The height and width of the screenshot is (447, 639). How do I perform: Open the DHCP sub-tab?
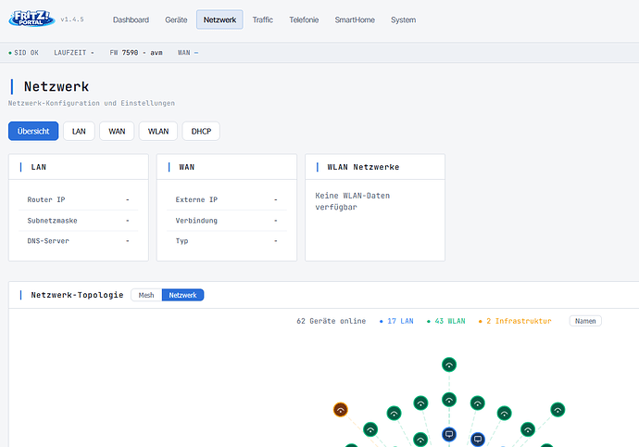pos(201,131)
